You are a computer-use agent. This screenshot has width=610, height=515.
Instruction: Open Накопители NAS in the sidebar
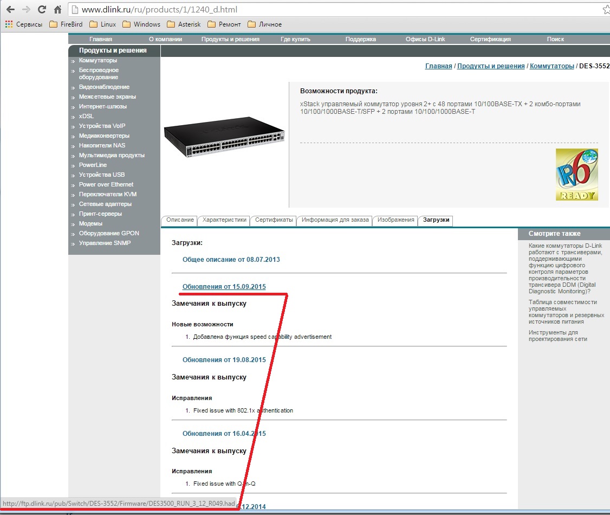click(x=102, y=145)
